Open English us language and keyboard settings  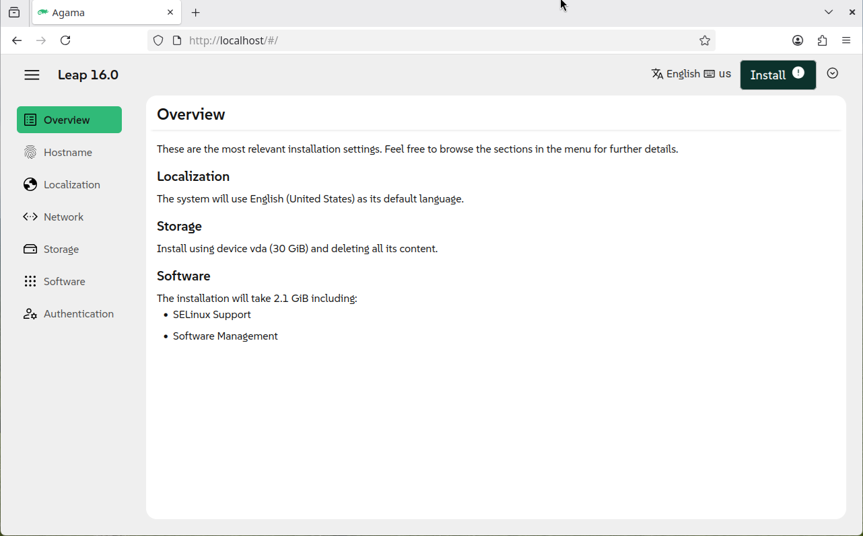click(691, 74)
